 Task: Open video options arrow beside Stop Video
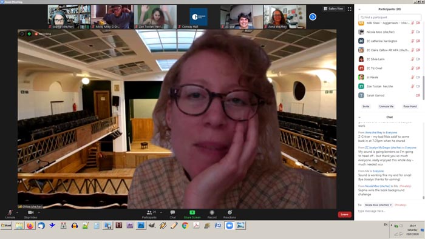click(39, 212)
